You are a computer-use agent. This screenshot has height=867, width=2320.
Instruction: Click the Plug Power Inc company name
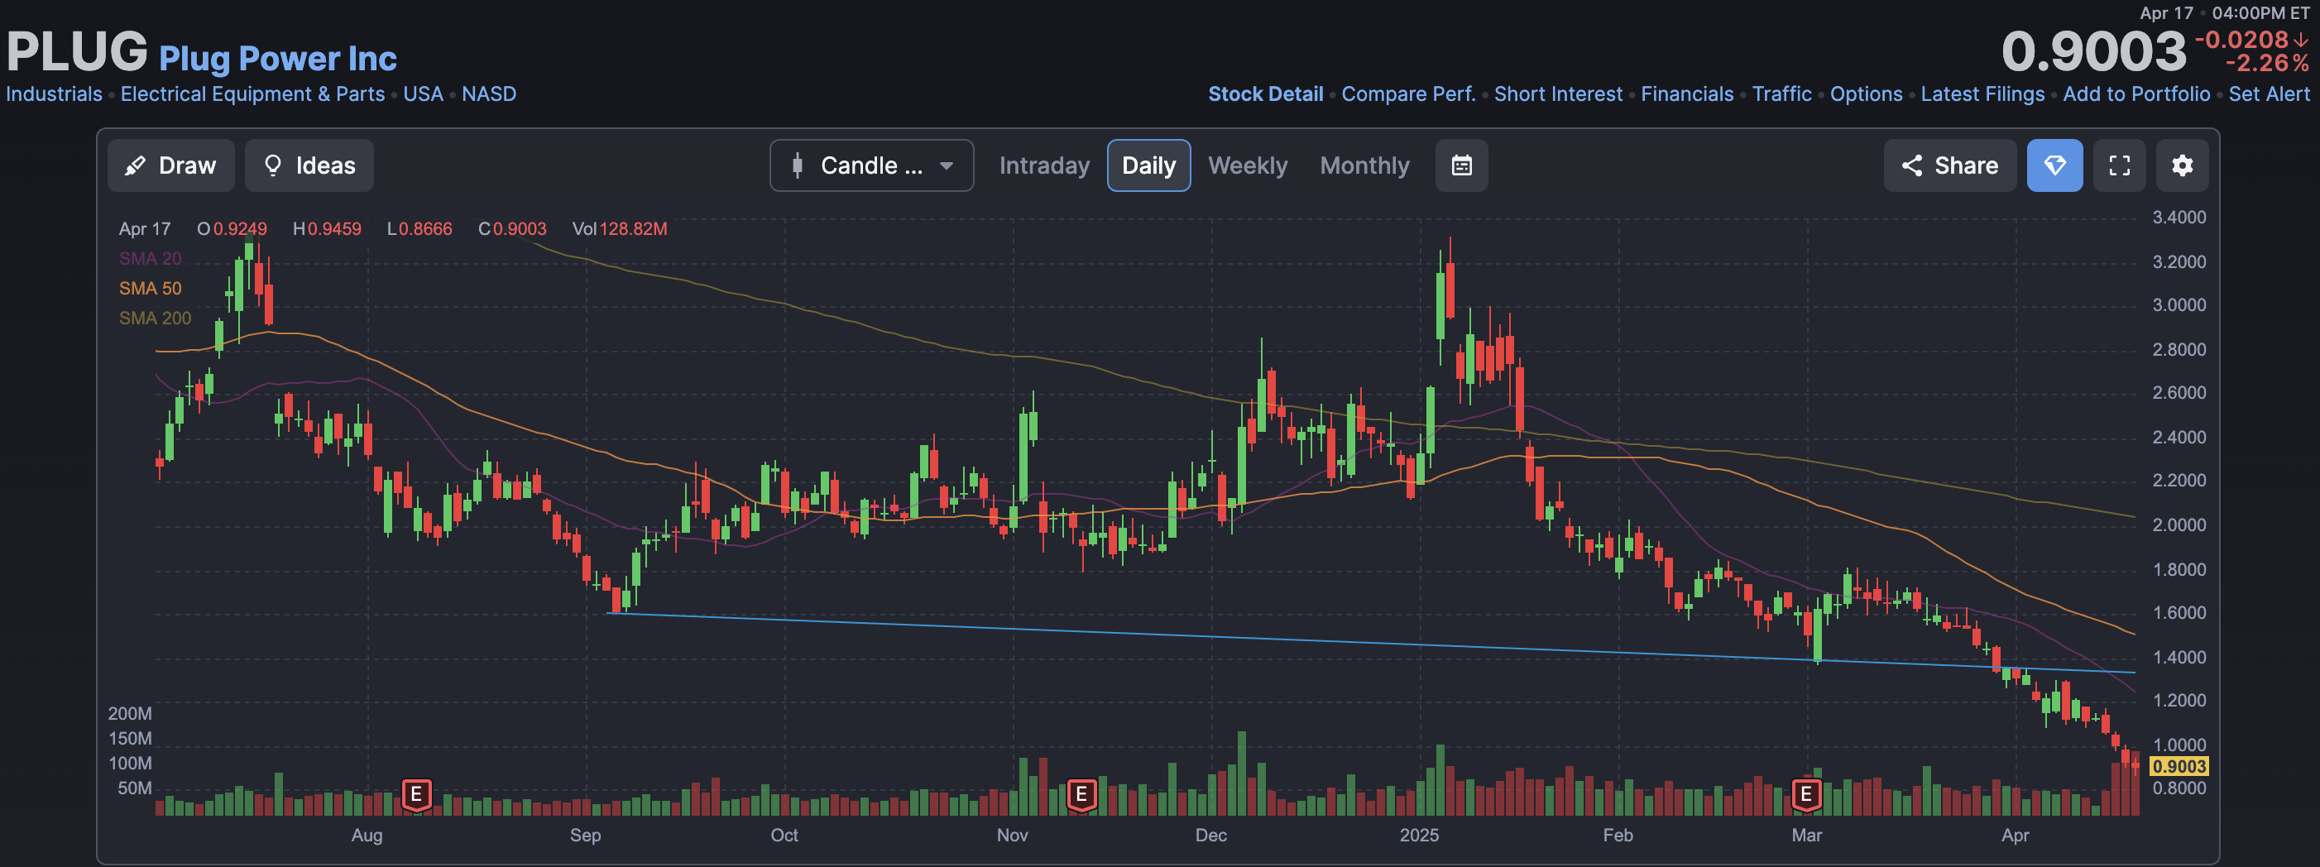pyautogui.click(x=277, y=59)
